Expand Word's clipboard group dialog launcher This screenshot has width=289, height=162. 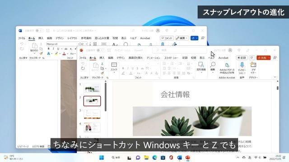[x=43, y=58]
